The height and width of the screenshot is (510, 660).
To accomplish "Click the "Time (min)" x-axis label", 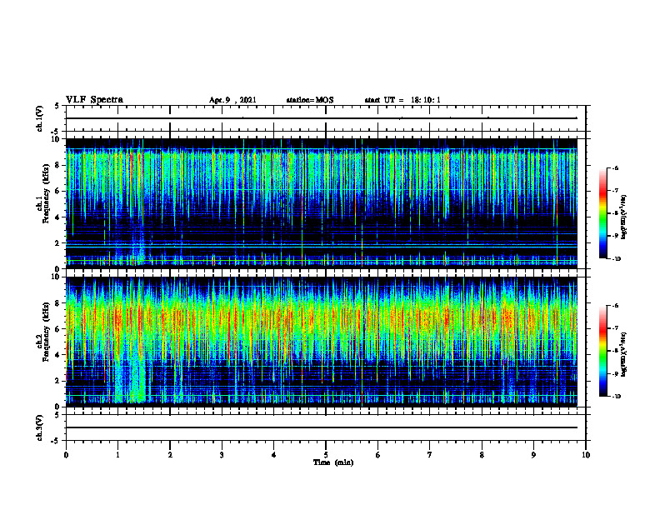I will 333,462.
